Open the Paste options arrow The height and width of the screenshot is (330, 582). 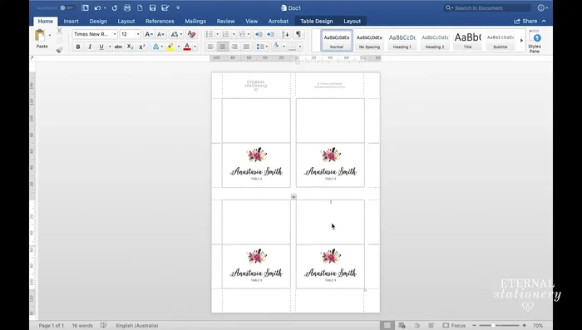click(x=50, y=36)
